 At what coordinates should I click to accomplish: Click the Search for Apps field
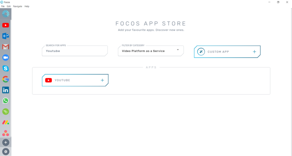(75, 51)
